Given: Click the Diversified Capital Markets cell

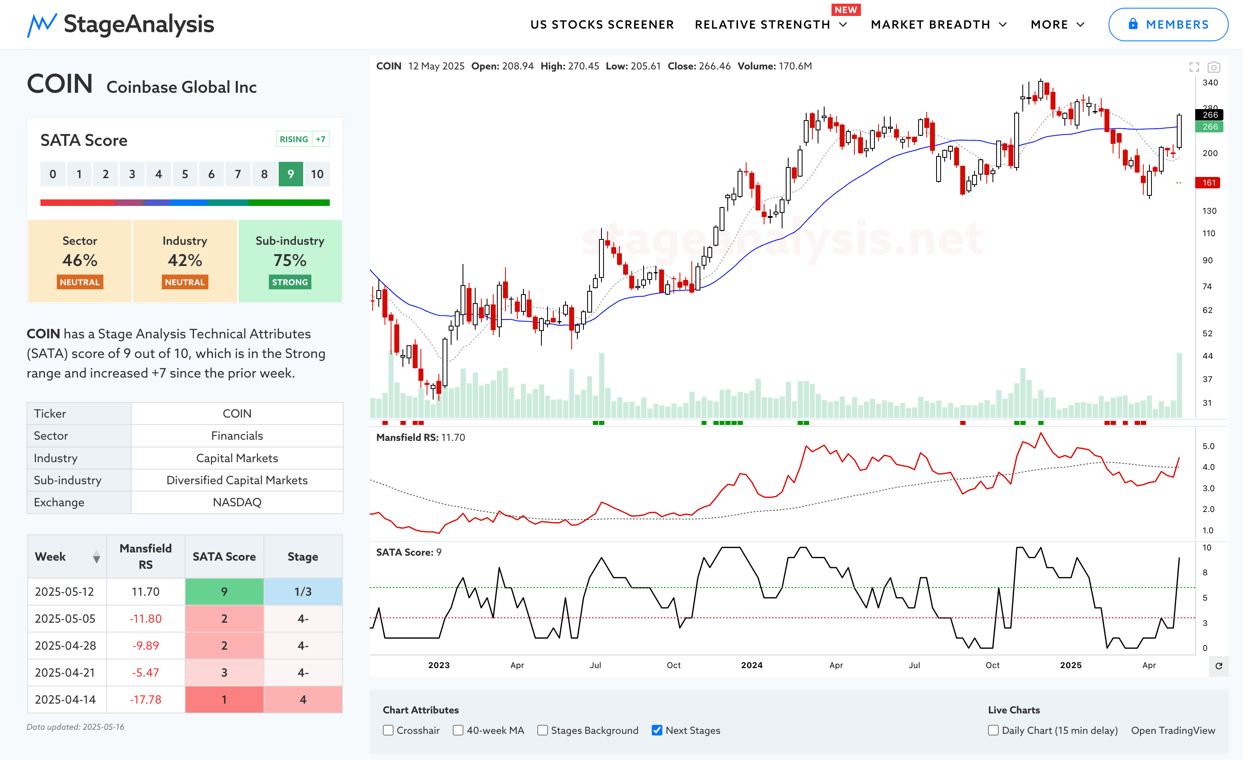Looking at the screenshot, I should pyautogui.click(x=237, y=480).
